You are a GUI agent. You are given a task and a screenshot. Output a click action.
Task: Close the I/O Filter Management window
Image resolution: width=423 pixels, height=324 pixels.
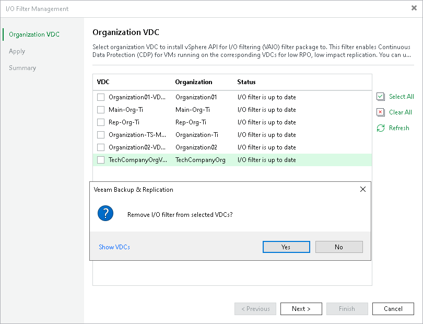point(414,8)
